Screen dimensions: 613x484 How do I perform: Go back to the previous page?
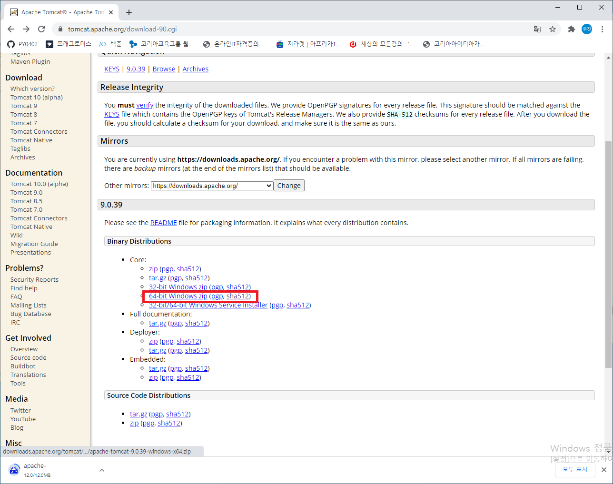pos(11,29)
